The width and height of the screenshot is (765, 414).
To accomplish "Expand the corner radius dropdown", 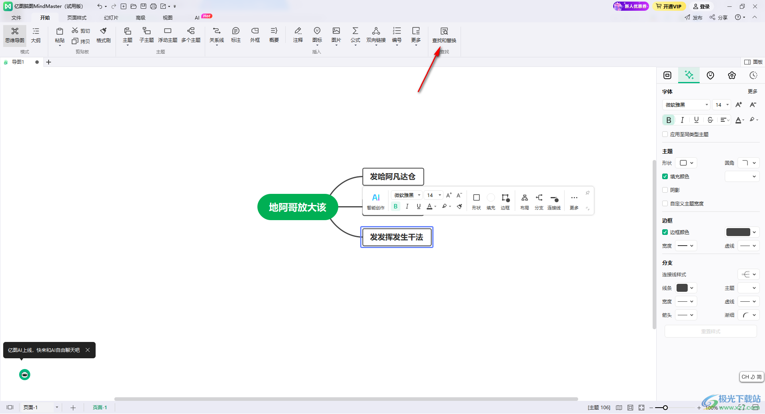I will pyautogui.click(x=749, y=163).
